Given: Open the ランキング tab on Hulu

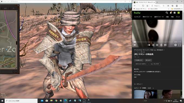Looking at the screenshot, I should (x=137, y=17).
